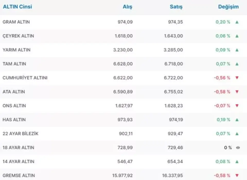
Task: Click the 16.337,95 selling price
Action: pyautogui.click(x=172, y=176)
